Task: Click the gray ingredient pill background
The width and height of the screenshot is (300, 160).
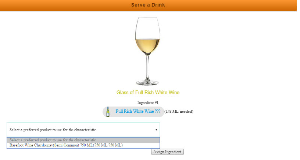Action: tap(133, 112)
